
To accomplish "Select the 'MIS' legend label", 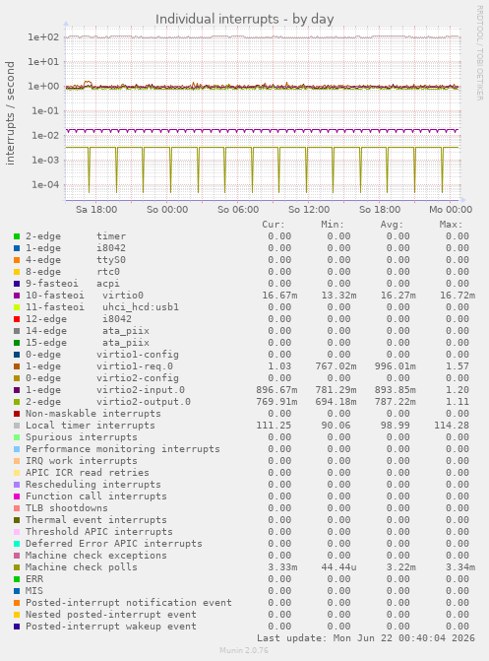I will 34,591.
